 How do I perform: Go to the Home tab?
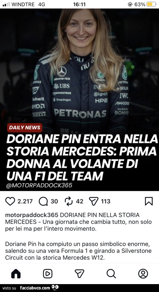coord(16,274)
